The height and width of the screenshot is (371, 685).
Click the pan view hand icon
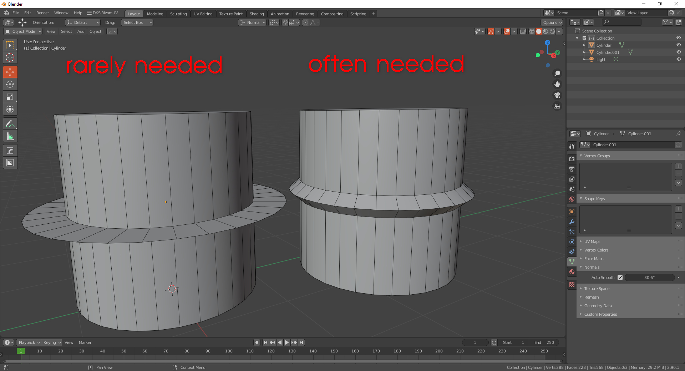pyautogui.click(x=557, y=85)
